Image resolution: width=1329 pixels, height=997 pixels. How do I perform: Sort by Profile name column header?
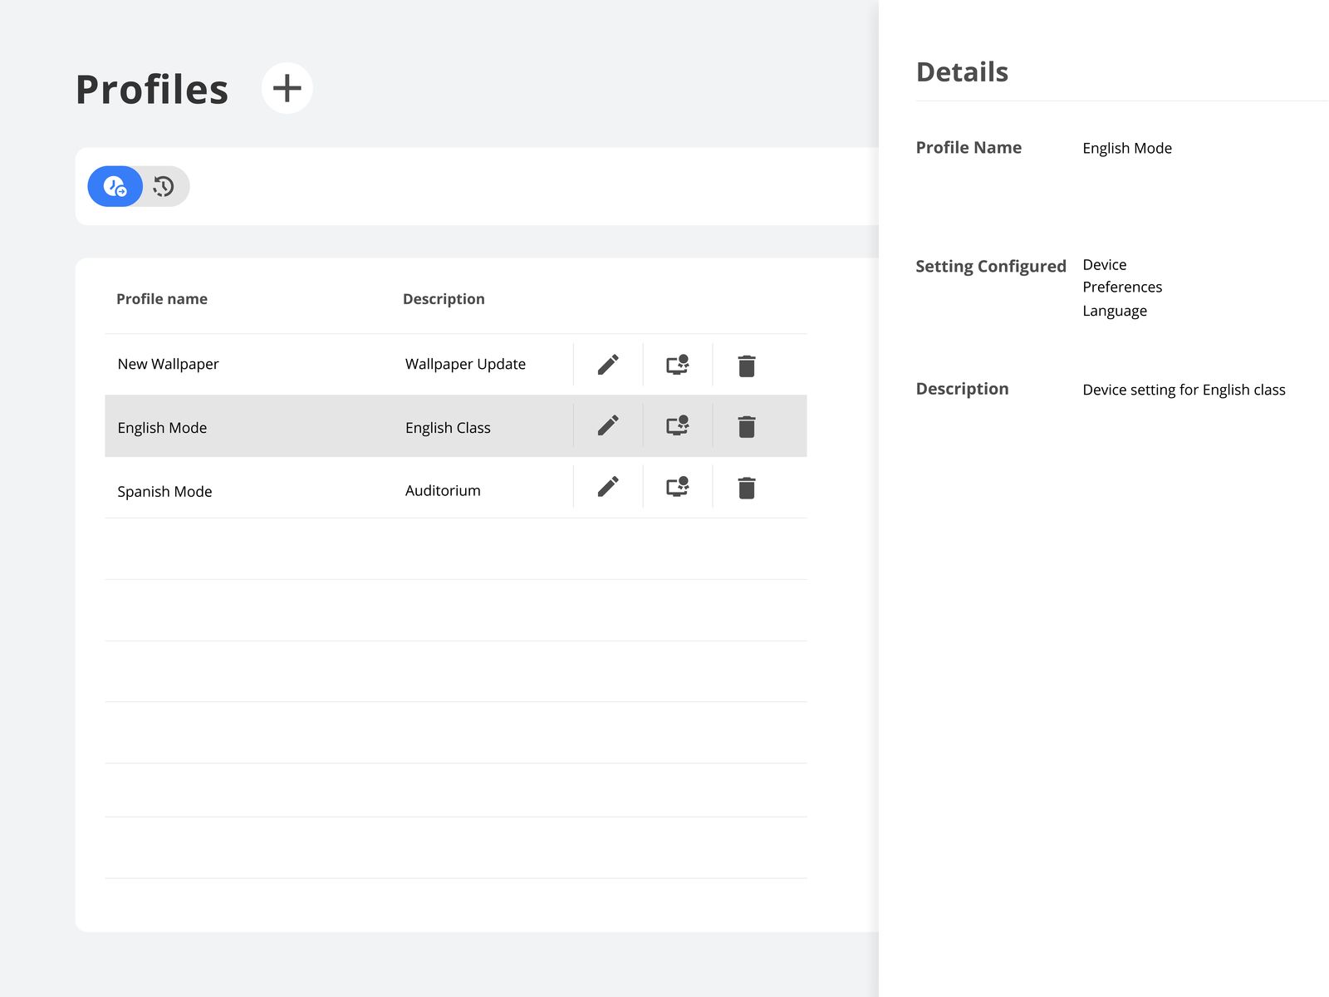pos(162,299)
